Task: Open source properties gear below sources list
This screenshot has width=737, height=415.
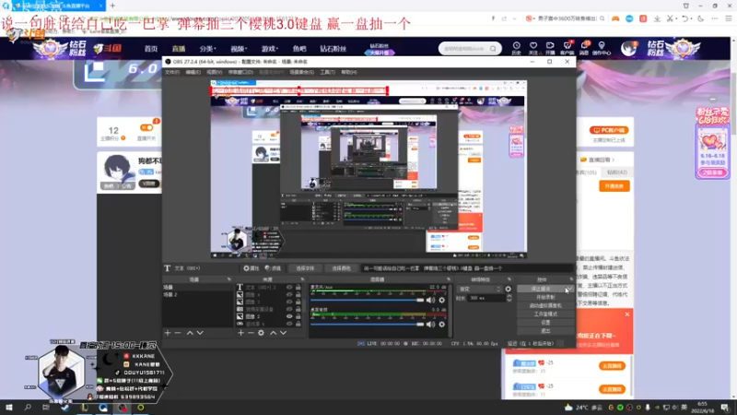Action: [x=262, y=333]
